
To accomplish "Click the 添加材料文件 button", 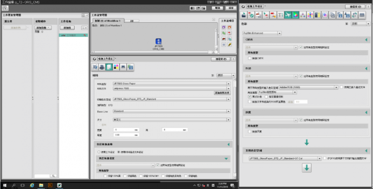I will click(x=222, y=93).
